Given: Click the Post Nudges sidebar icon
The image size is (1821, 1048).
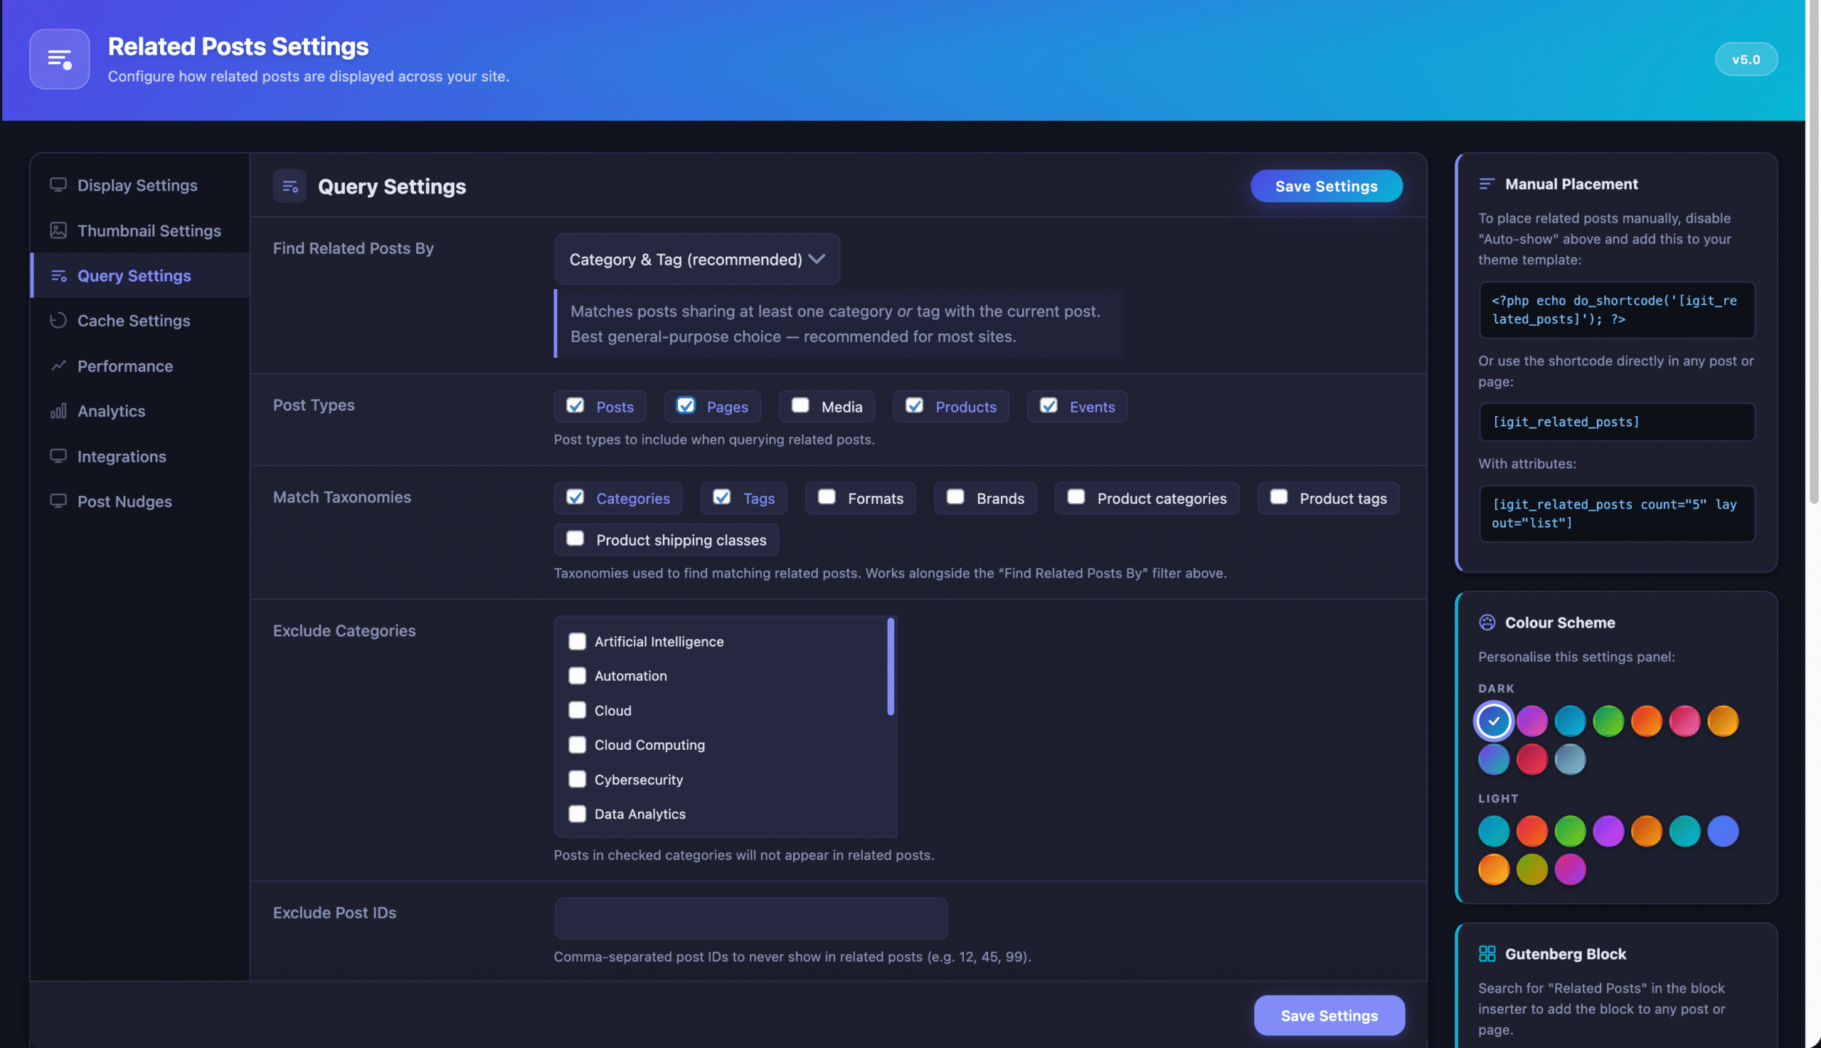Looking at the screenshot, I should (x=58, y=501).
